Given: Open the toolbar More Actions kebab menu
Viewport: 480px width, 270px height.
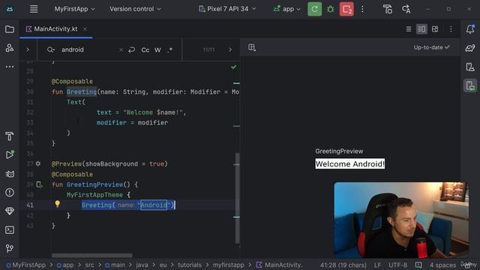Looking at the screenshot, I should click(362, 9).
